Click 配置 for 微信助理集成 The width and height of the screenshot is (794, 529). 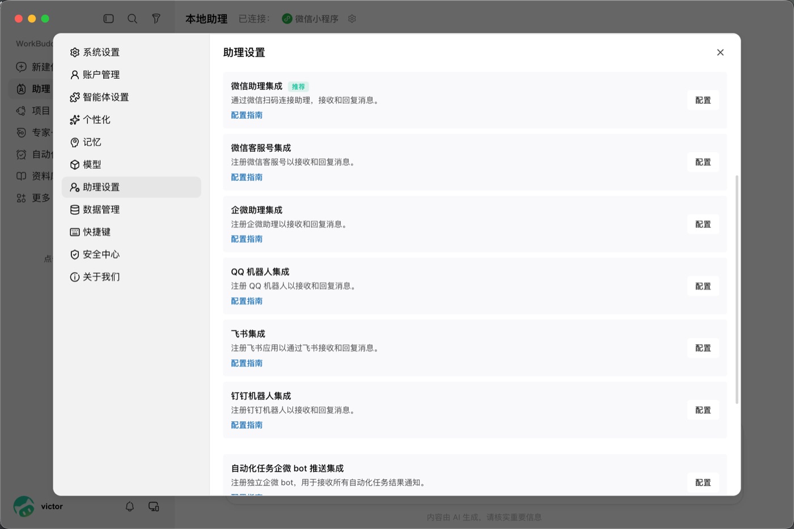tap(703, 100)
